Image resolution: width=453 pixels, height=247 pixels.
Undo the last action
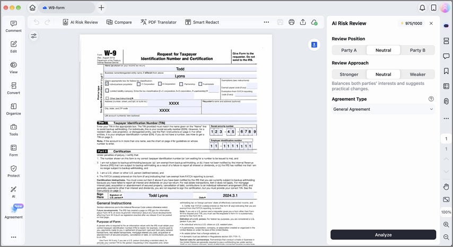pos(37,22)
